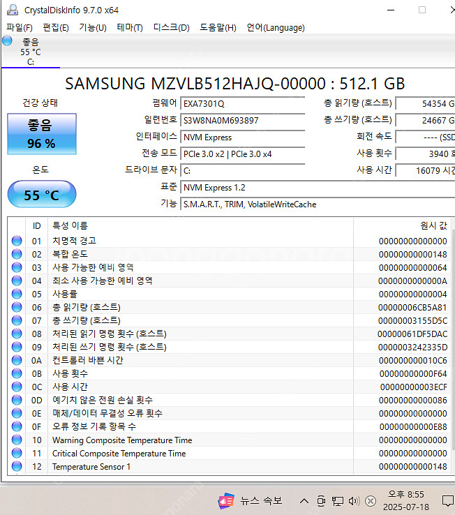Click the CrystalDiskInfo app icon in title bar
455x515 pixels.
coord(13,10)
